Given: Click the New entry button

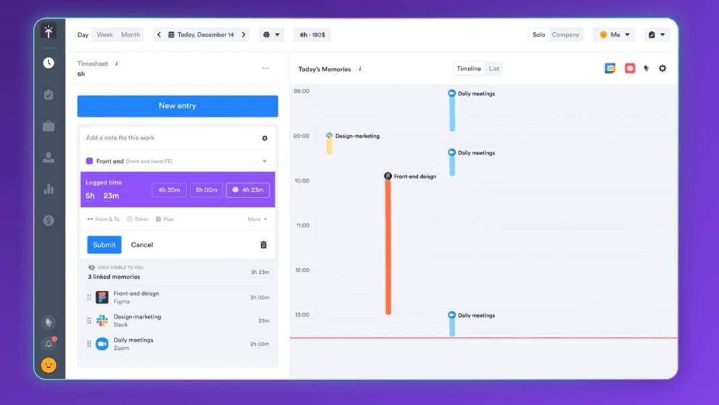Looking at the screenshot, I should pyautogui.click(x=178, y=106).
